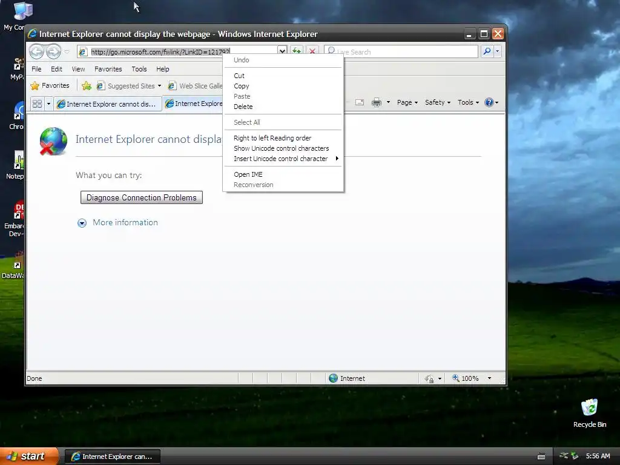This screenshot has width=620, height=465.
Task: Click the address bar page icon
Action: click(x=82, y=52)
